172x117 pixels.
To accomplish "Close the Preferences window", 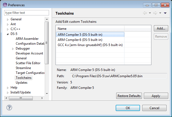I will [165, 5].
